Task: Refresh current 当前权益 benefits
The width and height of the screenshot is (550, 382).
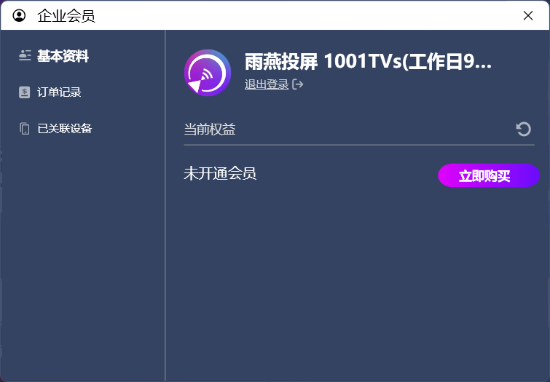Action: coord(523,129)
